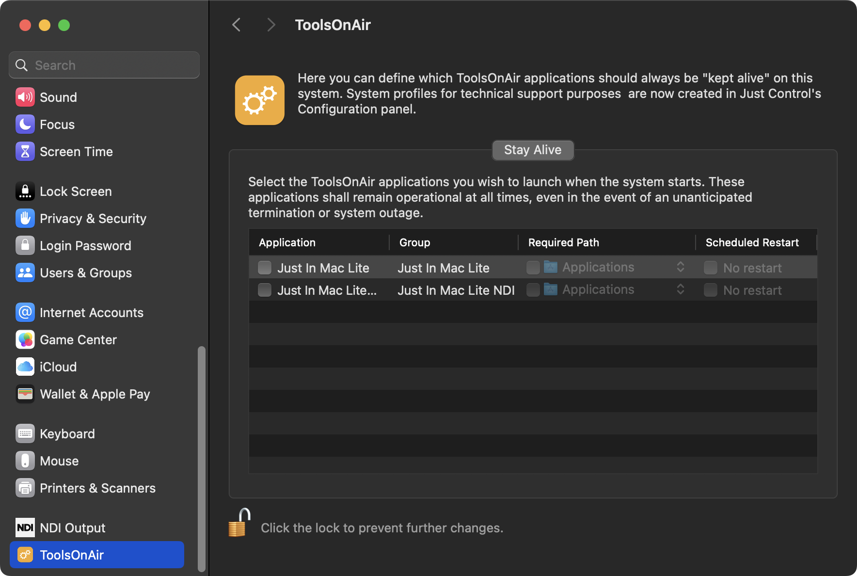Click the Wallet & Apple Pay card icon
857x576 pixels.
pyautogui.click(x=25, y=394)
